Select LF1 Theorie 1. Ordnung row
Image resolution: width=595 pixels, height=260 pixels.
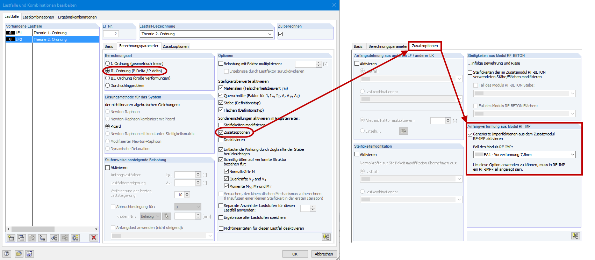52,33
